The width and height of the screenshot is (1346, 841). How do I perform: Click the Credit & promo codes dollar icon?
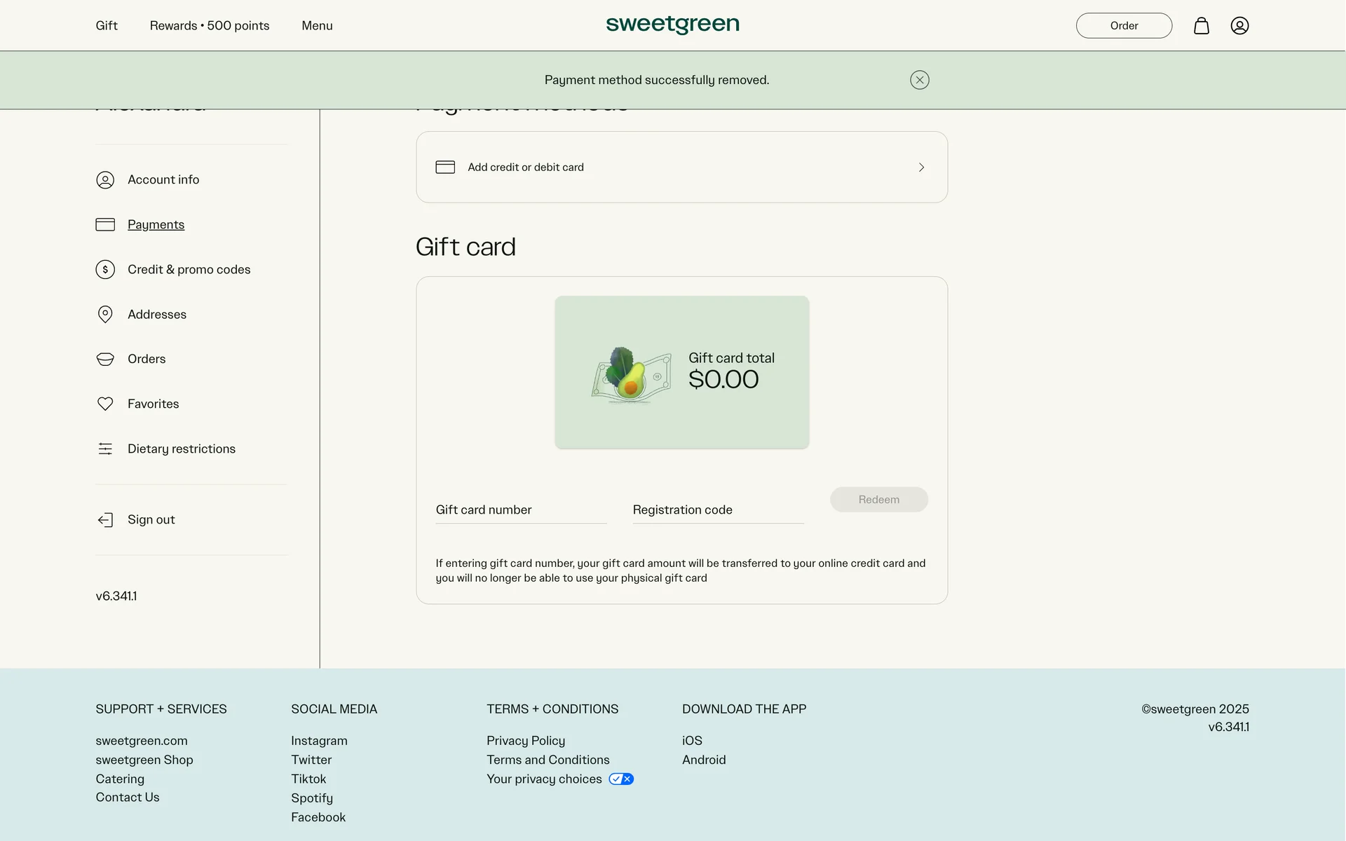(x=105, y=269)
